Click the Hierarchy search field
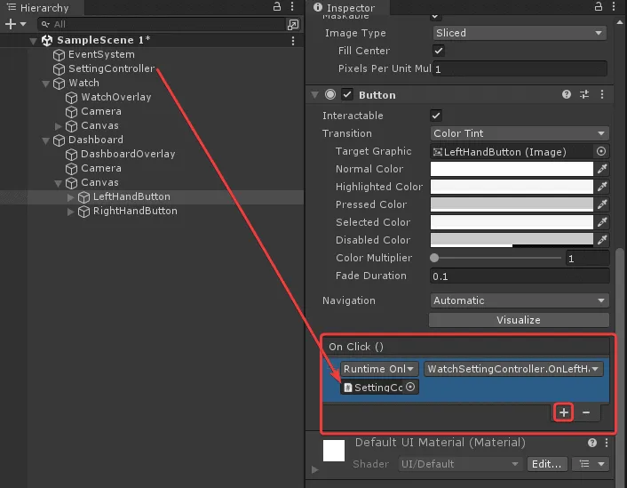627x488 pixels. [x=162, y=24]
